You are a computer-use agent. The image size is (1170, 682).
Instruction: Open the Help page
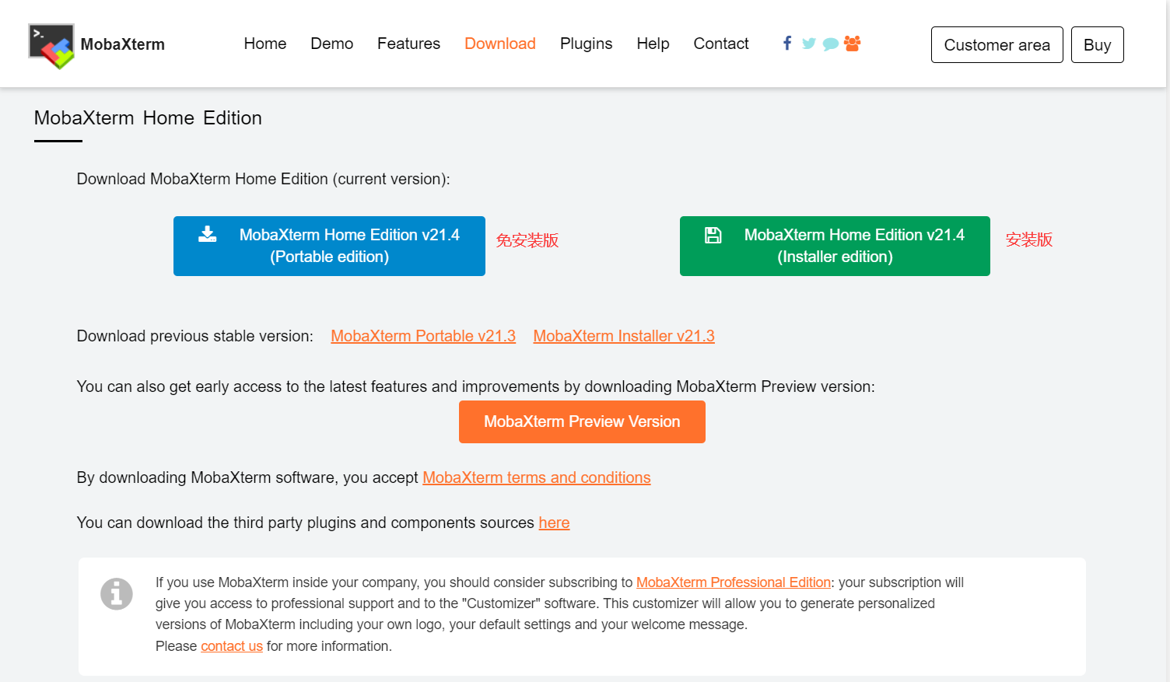(653, 44)
